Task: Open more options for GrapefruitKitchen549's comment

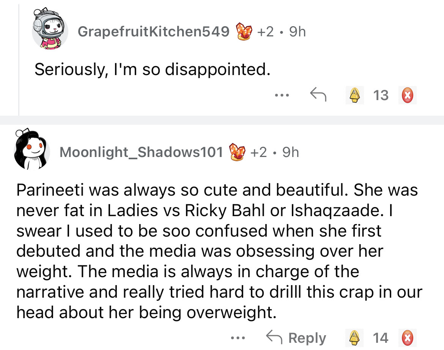Action: point(283,95)
